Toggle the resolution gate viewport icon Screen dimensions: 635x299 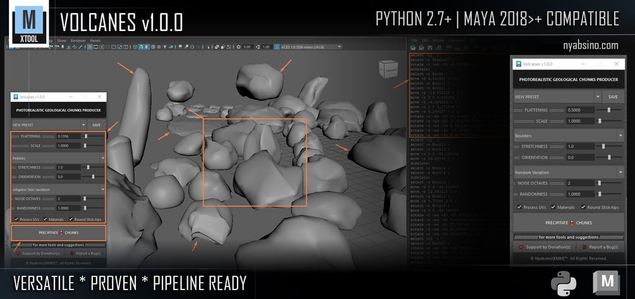tap(102, 47)
